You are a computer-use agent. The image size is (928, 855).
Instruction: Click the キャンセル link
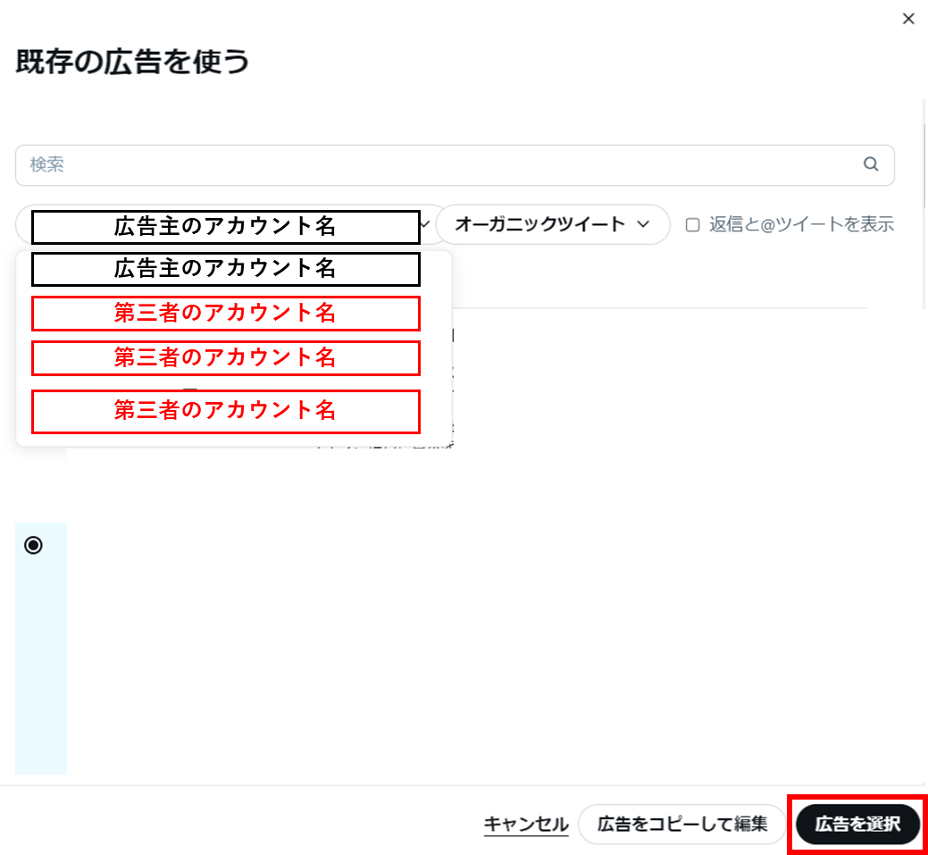click(526, 824)
